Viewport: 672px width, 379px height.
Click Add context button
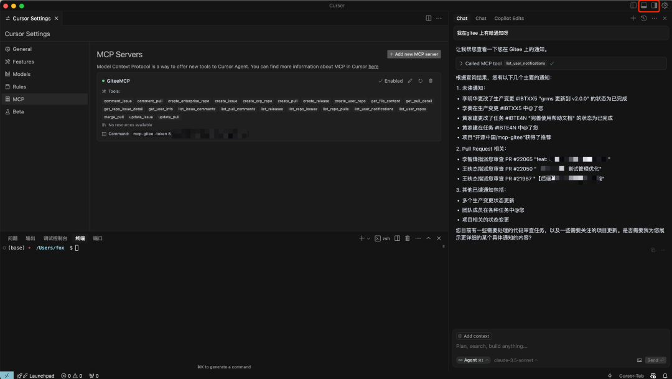[474, 336]
